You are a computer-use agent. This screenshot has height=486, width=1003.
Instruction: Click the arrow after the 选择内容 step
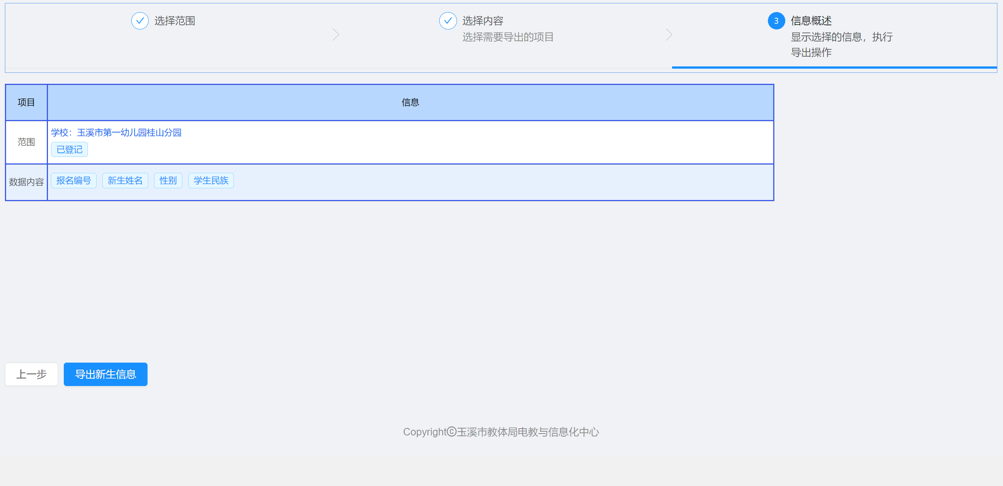[x=669, y=35]
